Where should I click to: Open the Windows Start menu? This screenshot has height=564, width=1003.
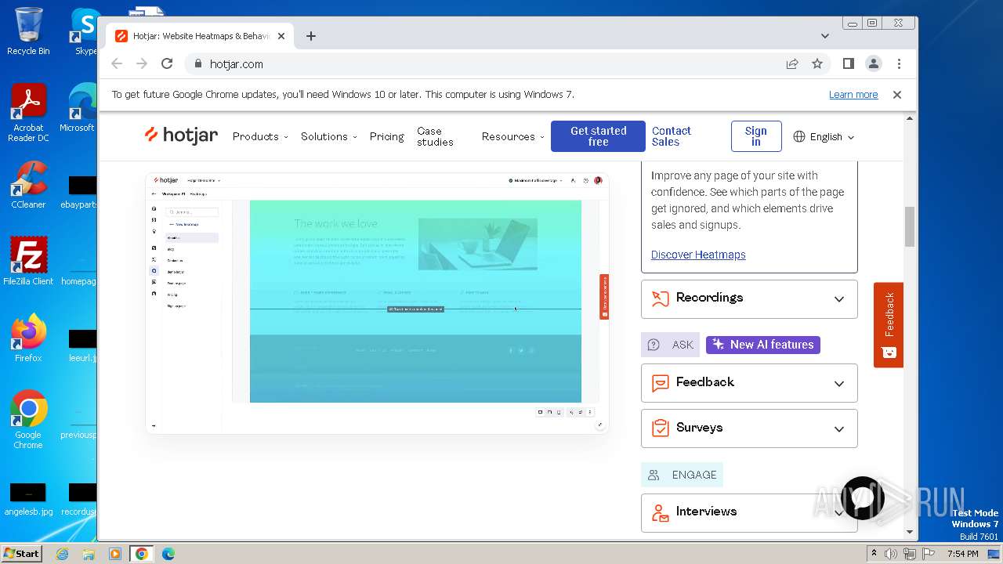[x=21, y=553]
